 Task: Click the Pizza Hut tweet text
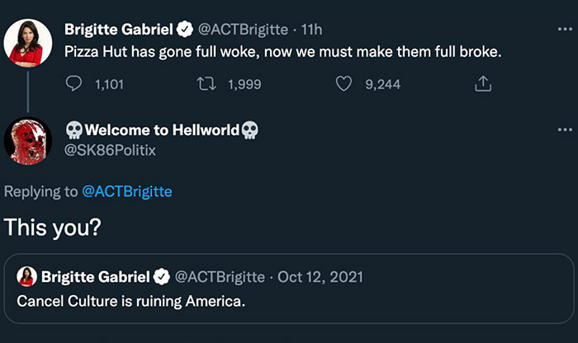point(283,51)
